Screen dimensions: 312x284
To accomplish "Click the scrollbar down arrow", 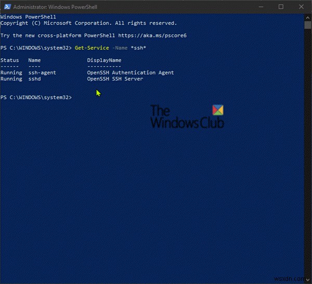I will [x=308, y=279].
